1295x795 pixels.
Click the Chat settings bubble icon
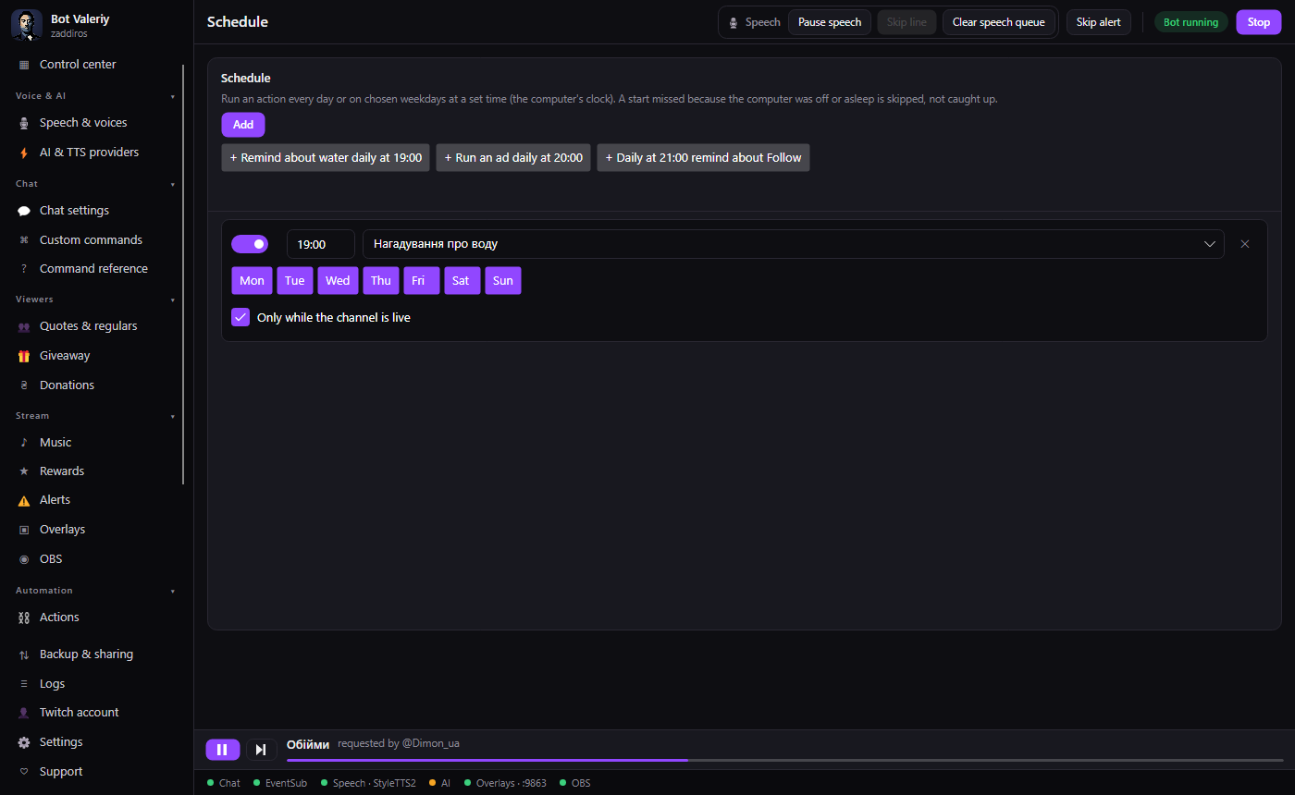(x=24, y=211)
